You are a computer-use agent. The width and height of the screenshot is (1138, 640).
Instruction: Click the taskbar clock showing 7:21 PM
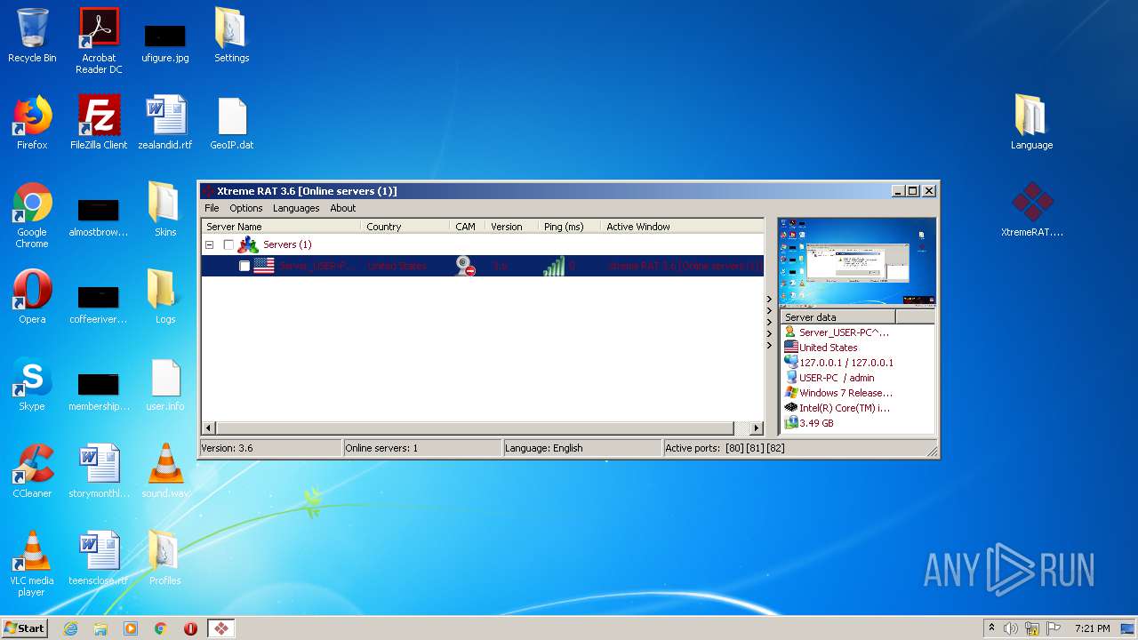click(1092, 628)
